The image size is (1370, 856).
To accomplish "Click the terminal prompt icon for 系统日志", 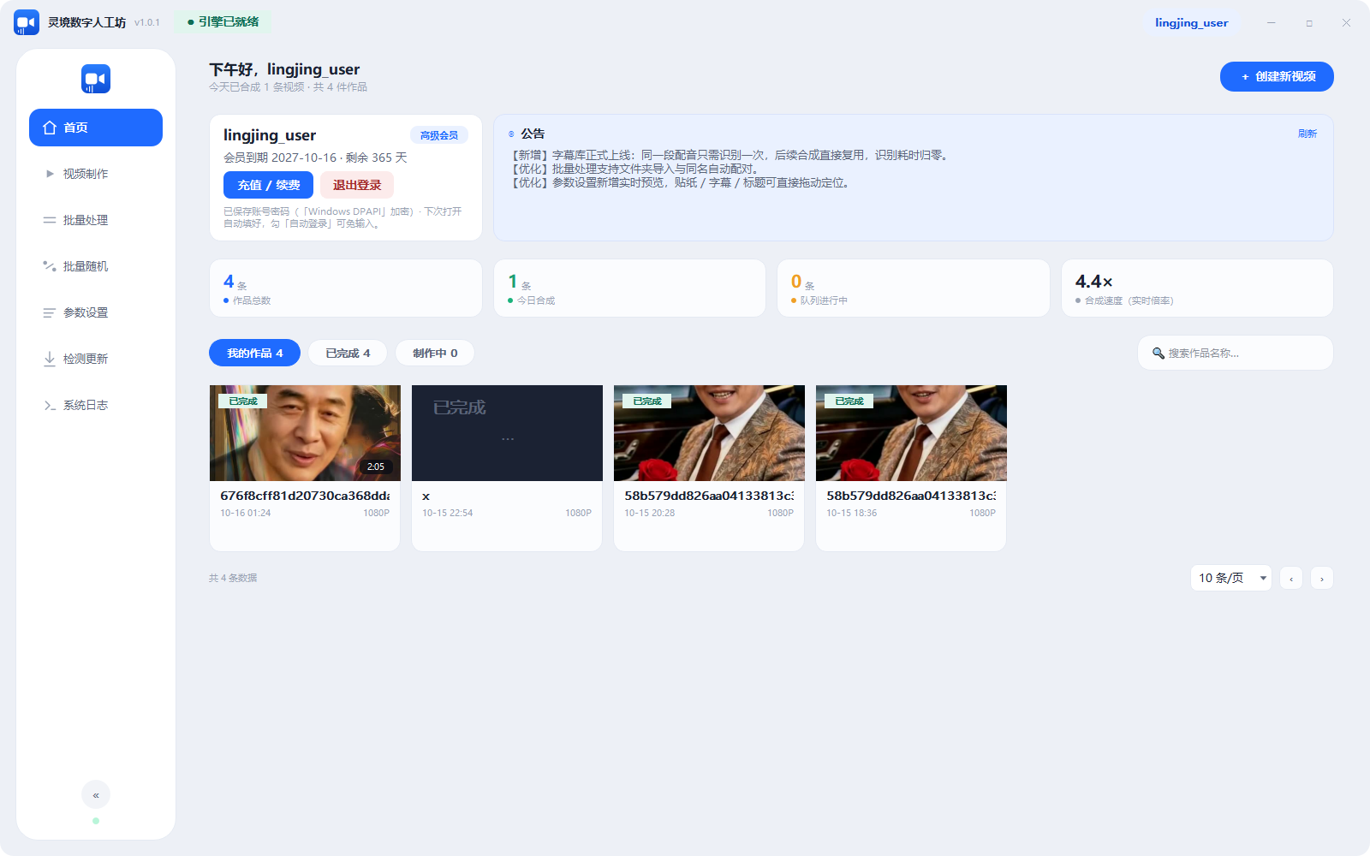I will 50,405.
